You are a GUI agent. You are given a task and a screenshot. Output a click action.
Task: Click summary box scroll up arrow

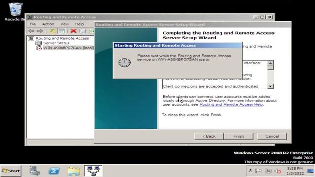(x=270, y=63)
